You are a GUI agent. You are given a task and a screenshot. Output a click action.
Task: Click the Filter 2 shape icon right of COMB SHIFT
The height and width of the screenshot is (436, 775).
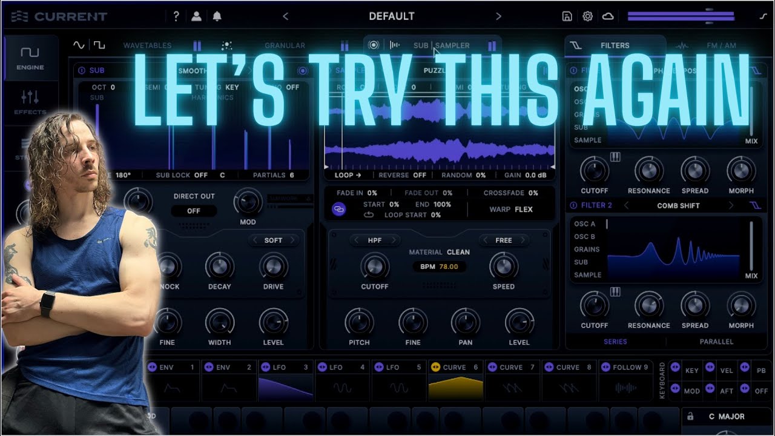tap(755, 205)
